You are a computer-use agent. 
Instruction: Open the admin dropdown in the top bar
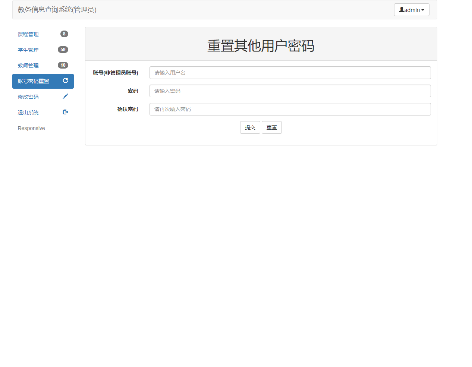412,9
